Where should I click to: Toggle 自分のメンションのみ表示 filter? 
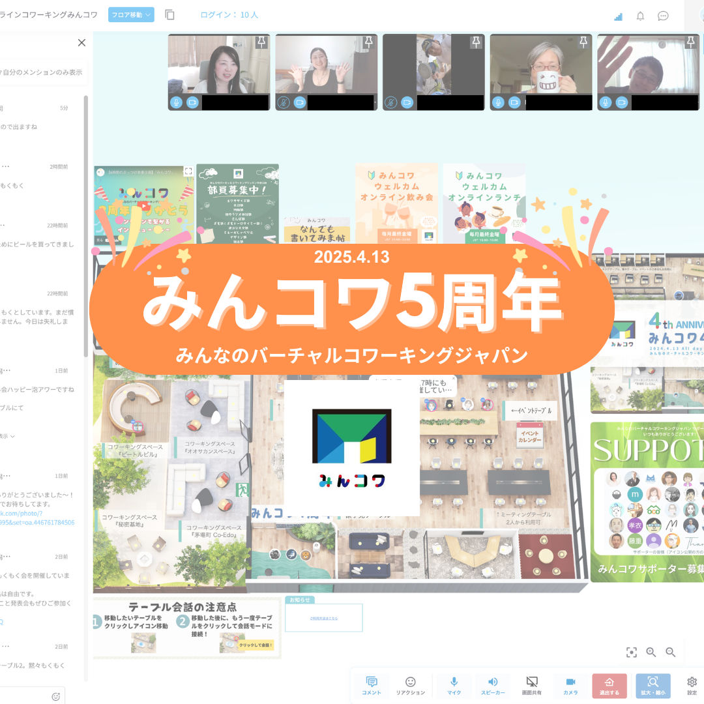[x=41, y=72]
